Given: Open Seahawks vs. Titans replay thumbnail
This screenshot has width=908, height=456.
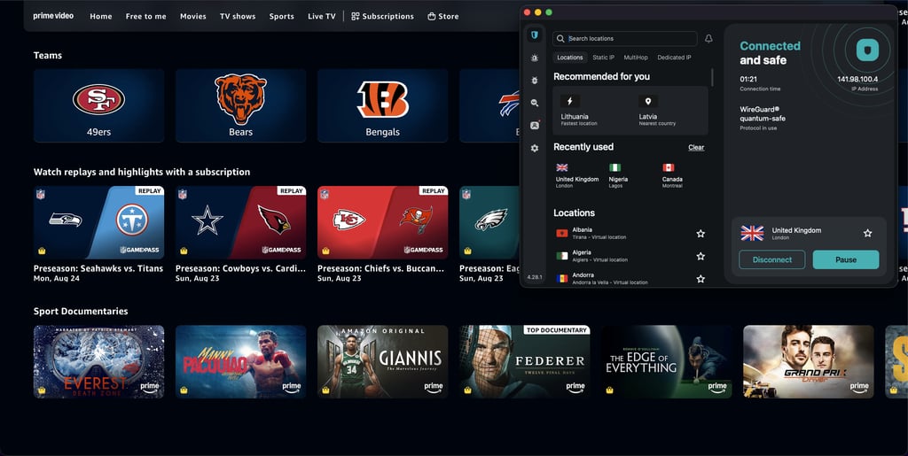Looking at the screenshot, I should click(98, 222).
